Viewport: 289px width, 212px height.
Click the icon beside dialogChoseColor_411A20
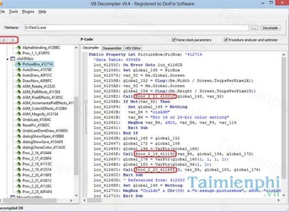coord(18,147)
